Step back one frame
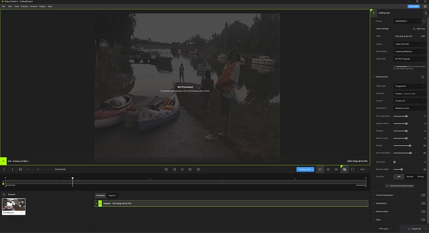The image size is (429, 233). (x=174, y=170)
